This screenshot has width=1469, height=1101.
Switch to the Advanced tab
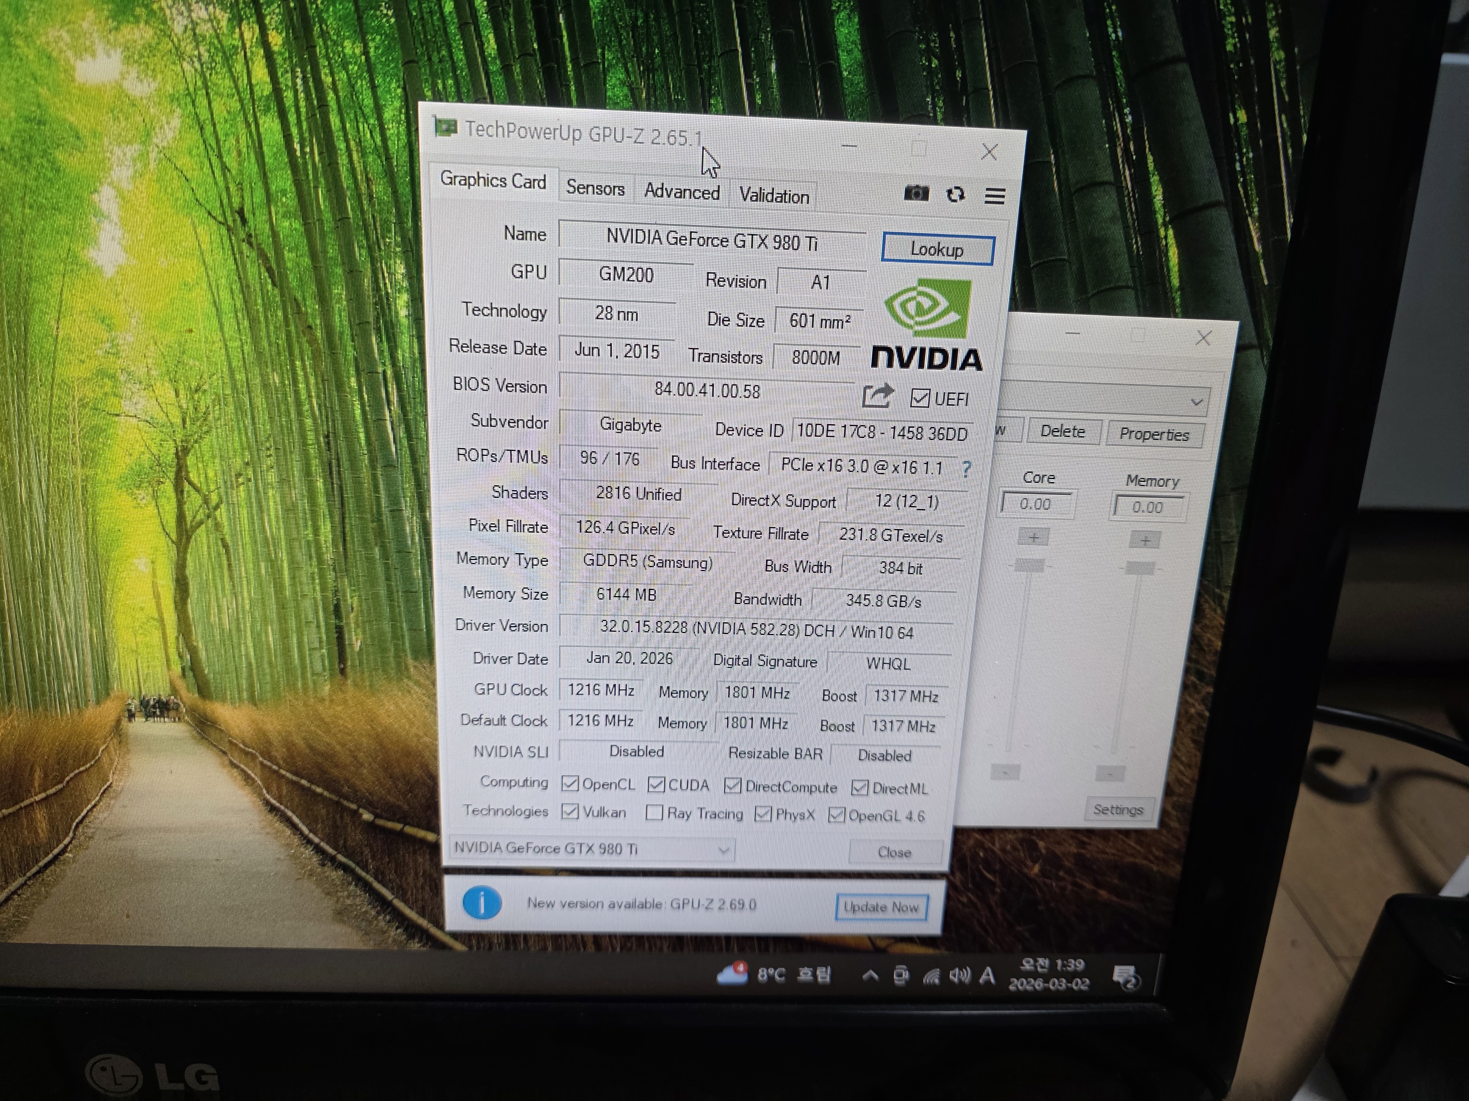pos(681,192)
